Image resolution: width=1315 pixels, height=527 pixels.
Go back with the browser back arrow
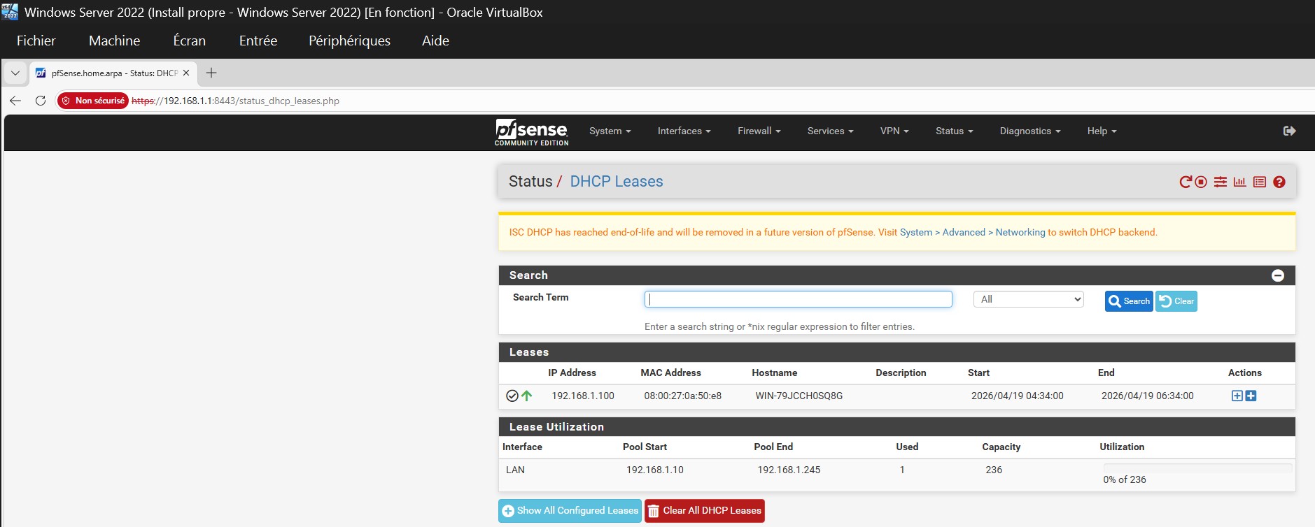(x=15, y=101)
